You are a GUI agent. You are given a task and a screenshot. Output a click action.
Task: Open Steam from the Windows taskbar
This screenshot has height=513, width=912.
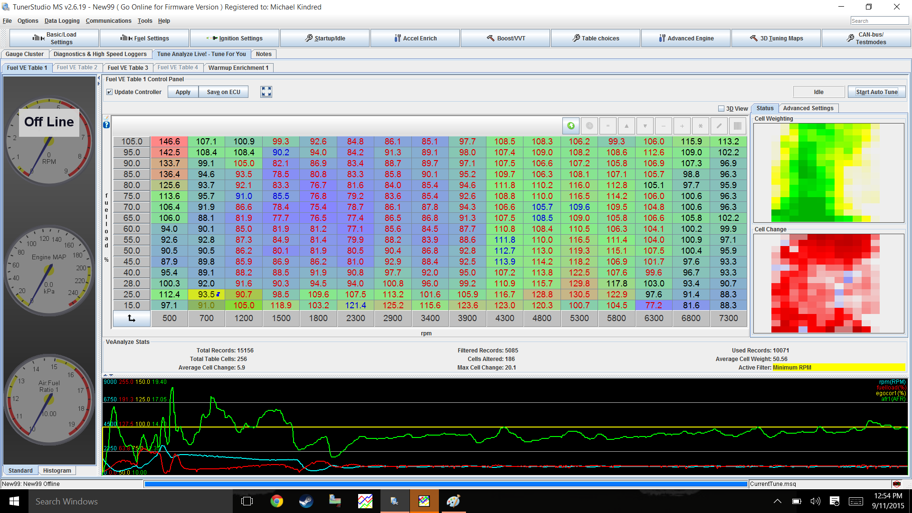tap(306, 501)
